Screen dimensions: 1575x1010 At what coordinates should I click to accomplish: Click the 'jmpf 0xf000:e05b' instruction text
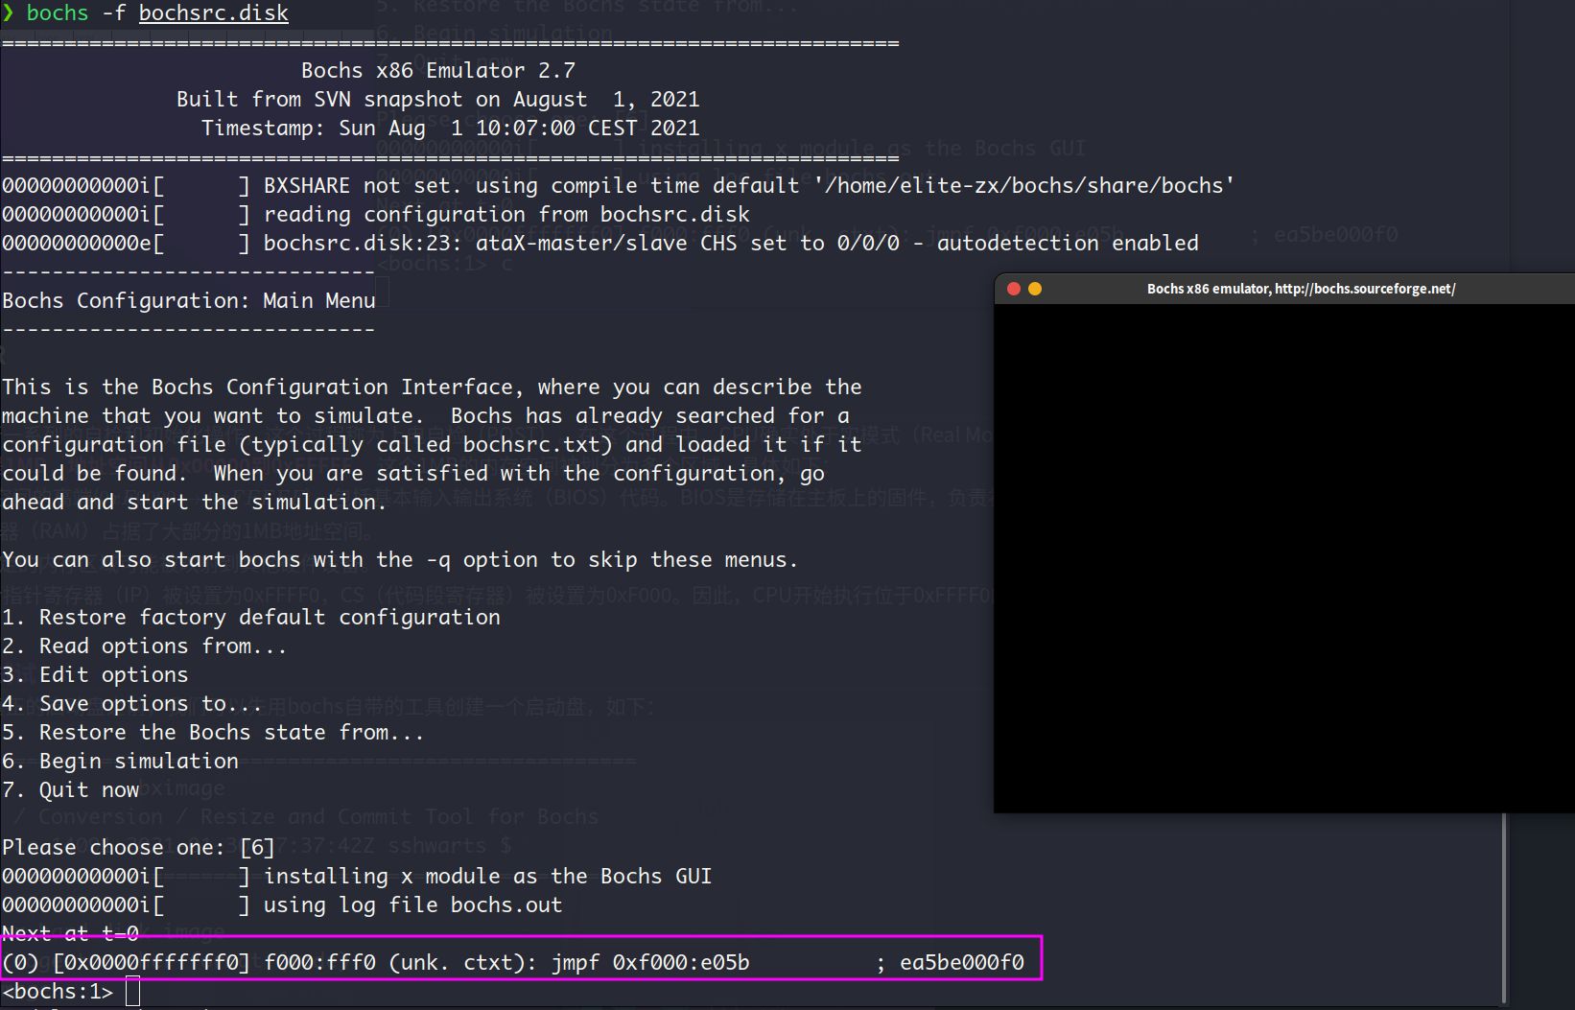coord(650,963)
